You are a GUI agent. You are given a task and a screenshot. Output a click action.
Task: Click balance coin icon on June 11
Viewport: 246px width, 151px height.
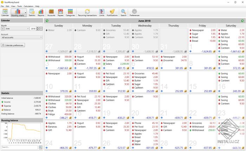[99, 91]
